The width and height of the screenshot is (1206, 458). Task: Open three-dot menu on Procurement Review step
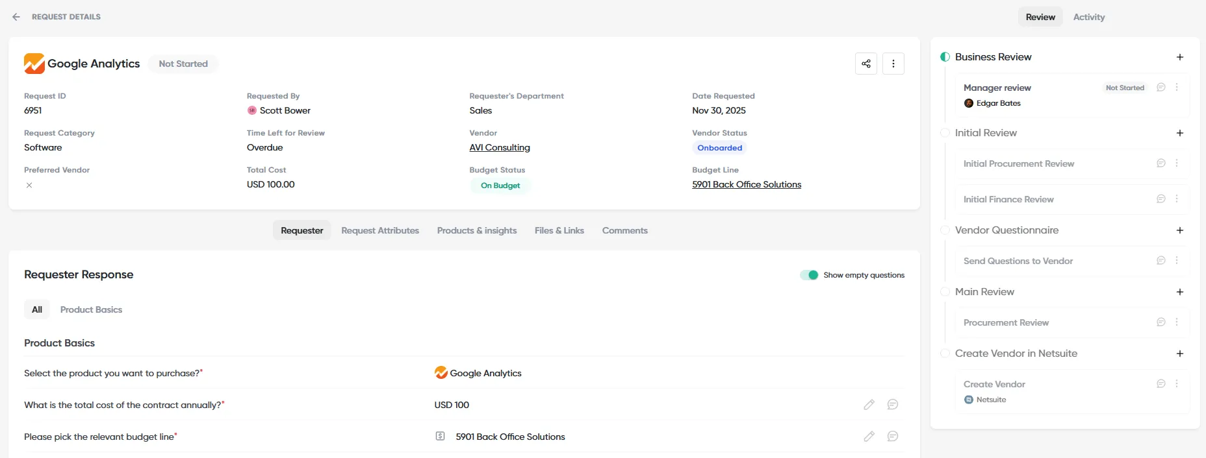pyautogui.click(x=1177, y=322)
